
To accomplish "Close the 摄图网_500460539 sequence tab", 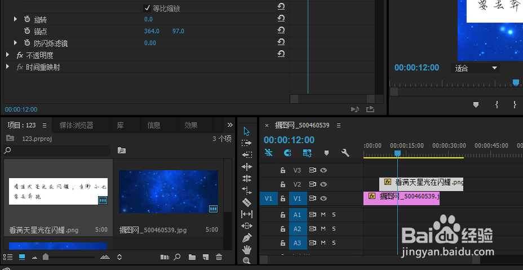I will click(x=267, y=126).
